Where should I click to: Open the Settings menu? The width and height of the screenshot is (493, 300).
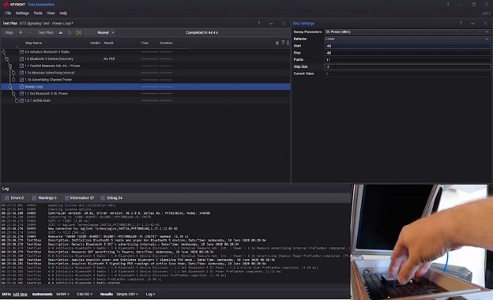pos(22,13)
